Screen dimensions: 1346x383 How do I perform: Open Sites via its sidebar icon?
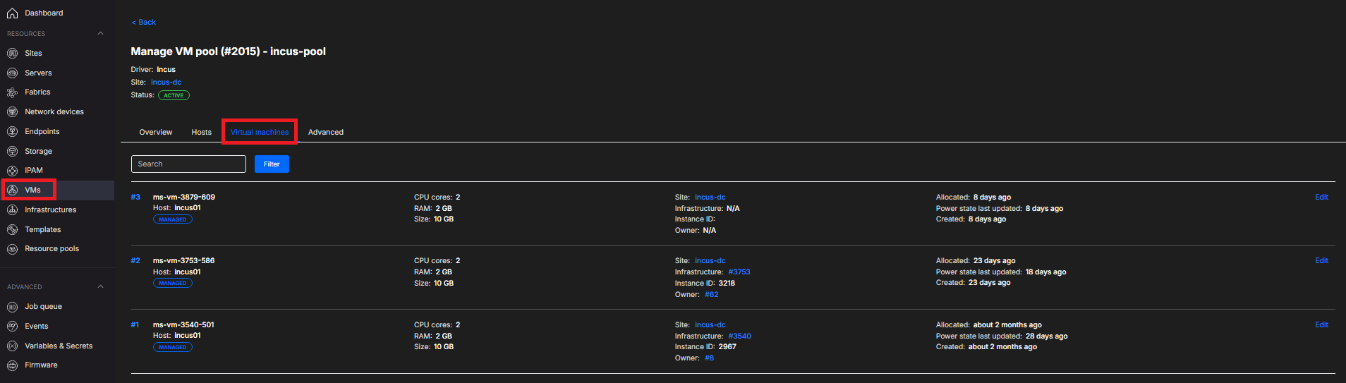coord(12,54)
